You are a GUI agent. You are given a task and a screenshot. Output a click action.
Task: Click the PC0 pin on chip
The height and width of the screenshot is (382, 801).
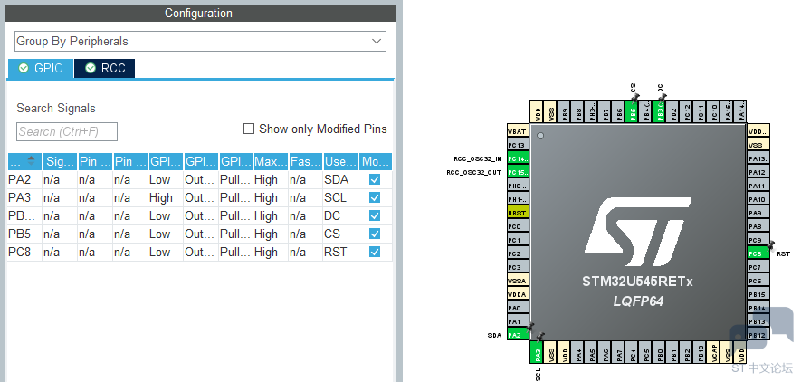(x=518, y=226)
